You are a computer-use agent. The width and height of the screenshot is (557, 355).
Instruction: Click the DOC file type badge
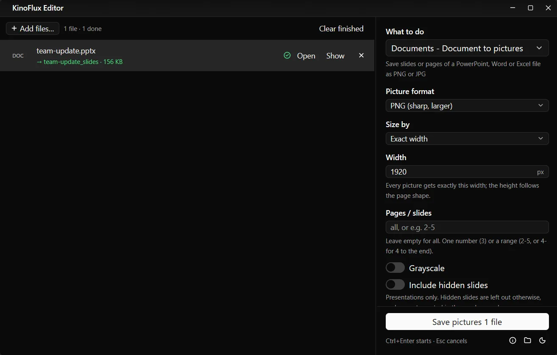[x=18, y=56]
